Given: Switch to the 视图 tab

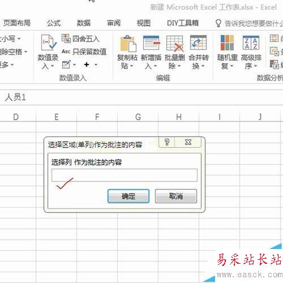Looking at the screenshot, I should [x=144, y=23].
